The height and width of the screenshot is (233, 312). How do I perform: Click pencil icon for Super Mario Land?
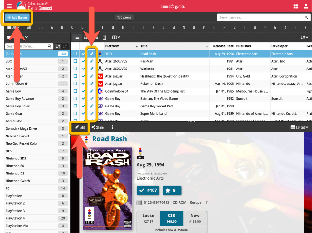pos(91,114)
